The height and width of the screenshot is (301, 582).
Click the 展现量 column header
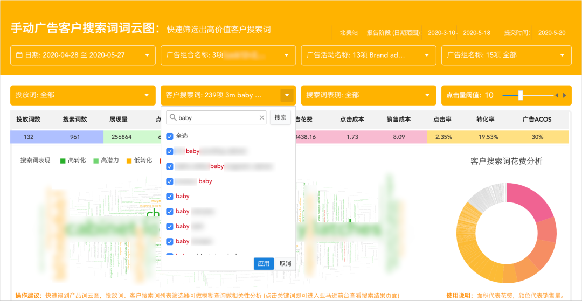(119, 120)
